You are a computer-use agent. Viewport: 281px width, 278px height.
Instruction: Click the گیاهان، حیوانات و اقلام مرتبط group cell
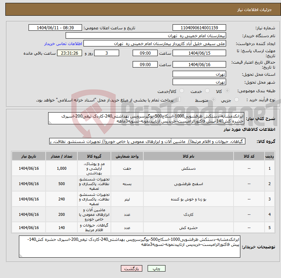point(94,228)
